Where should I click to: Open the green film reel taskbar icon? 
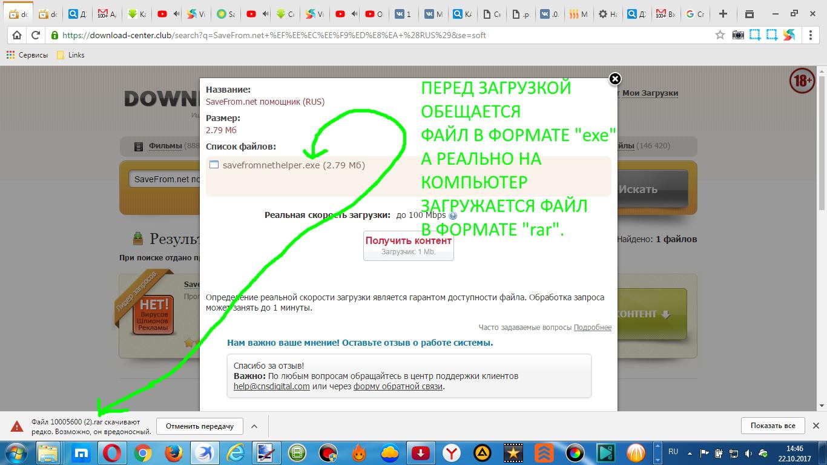click(x=297, y=453)
